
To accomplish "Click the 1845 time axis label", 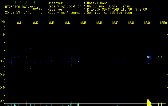I will [x=83, y=23].
